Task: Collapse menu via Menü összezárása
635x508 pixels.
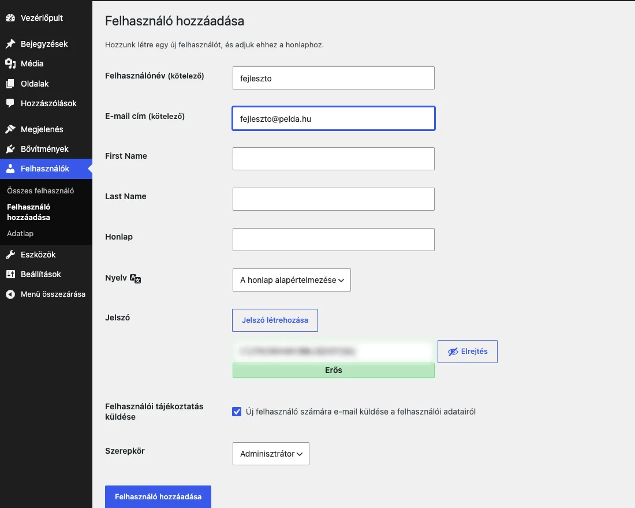Action: [46, 294]
